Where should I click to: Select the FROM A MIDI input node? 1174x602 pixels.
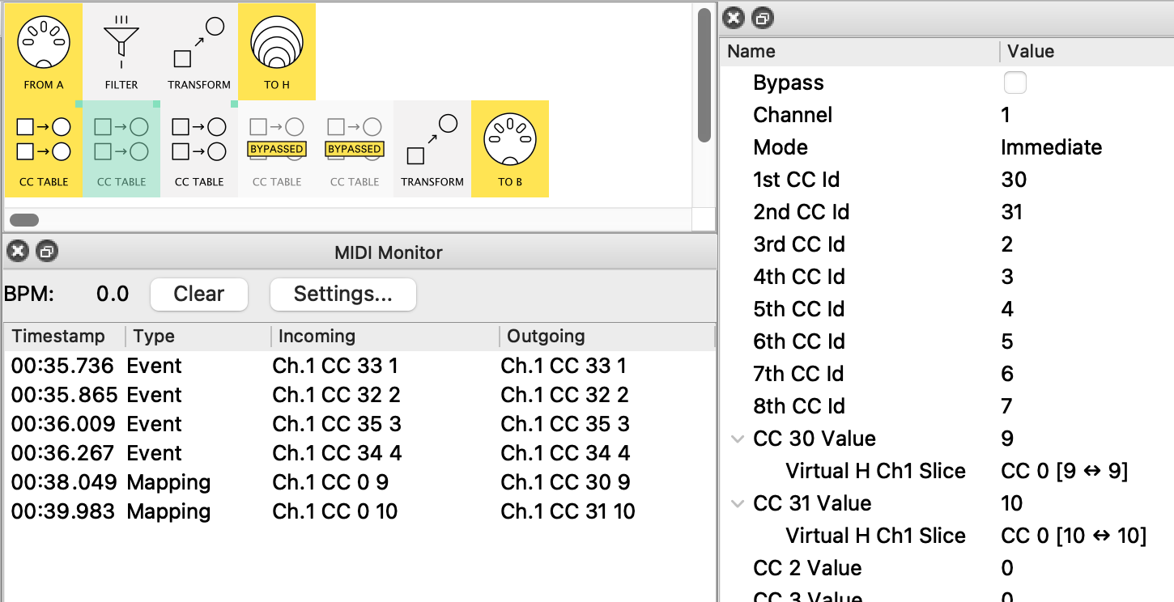coord(44,50)
